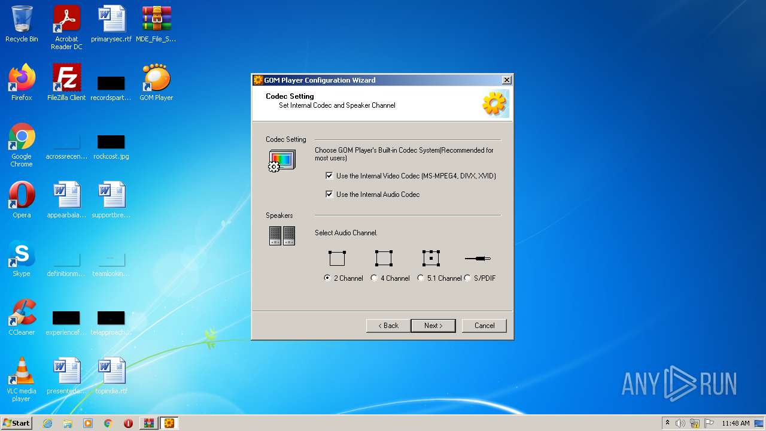Open the Action Center flag icon
The height and width of the screenshot is (431, 766).
(x=709, y=423)
